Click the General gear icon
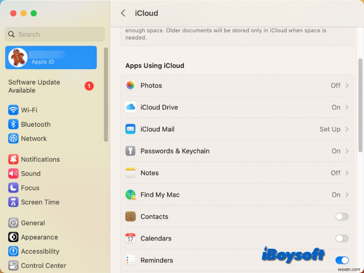 [13, 223]
